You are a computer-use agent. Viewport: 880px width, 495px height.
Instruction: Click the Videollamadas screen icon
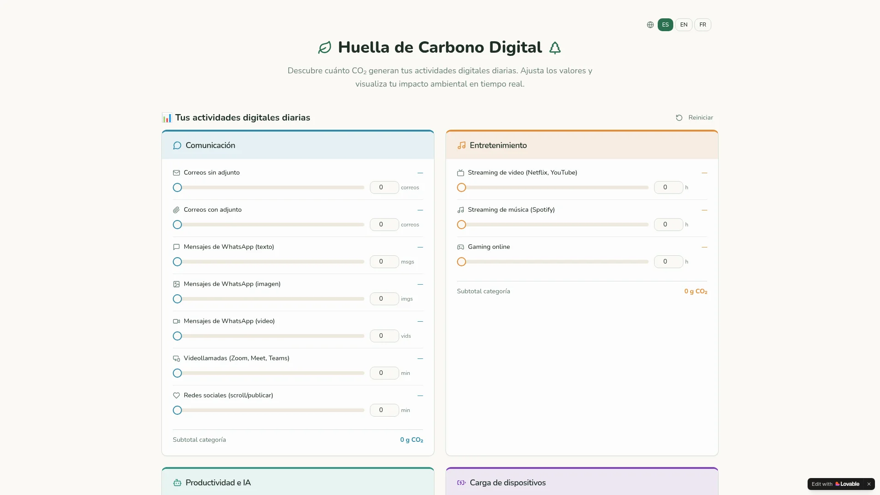point(176,358)
